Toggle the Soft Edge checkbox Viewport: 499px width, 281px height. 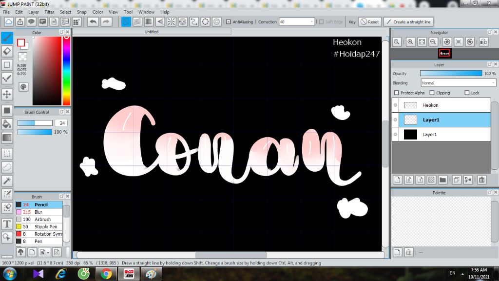321,21
